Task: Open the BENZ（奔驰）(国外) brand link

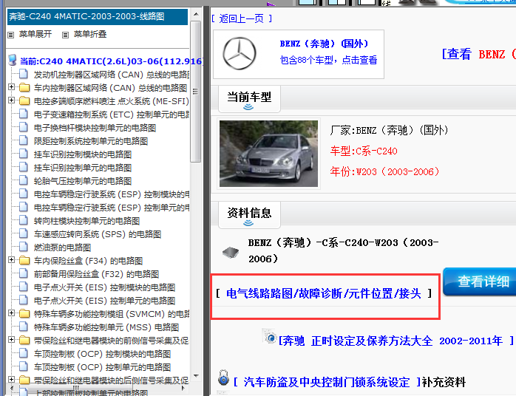Action: 324,44
